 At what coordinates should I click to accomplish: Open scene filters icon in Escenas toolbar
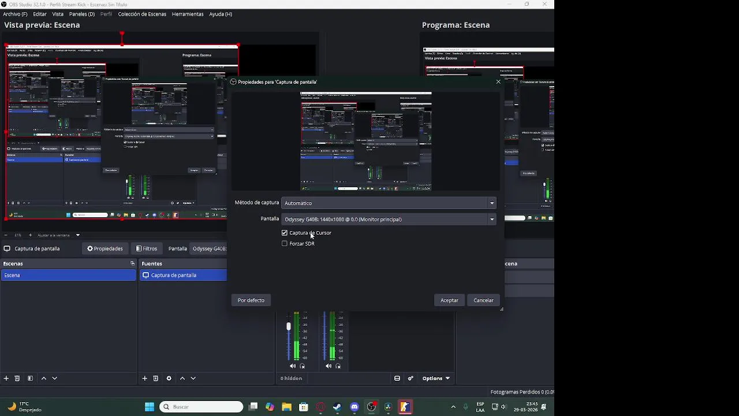click(x=30, y=378)
